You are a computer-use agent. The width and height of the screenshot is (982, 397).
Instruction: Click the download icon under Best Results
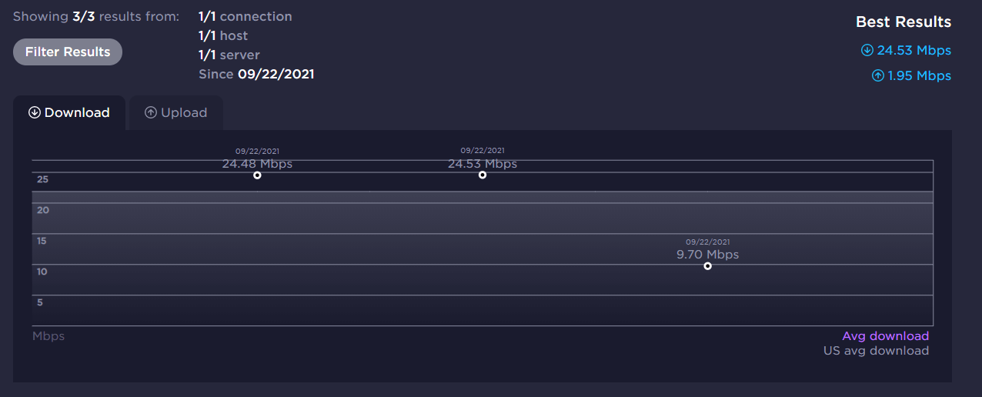pyautogui.click(x=867, y=51)
